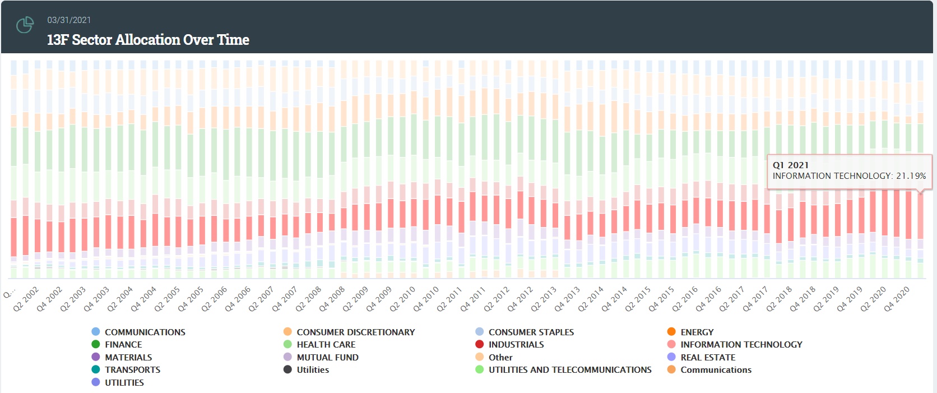Click the pink INFORMATION TECHNOLOGY legend dot
Screen dimensions: 937x393
point(671,344)
